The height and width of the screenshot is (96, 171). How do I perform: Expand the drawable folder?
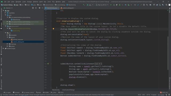(x=7, y=35)
